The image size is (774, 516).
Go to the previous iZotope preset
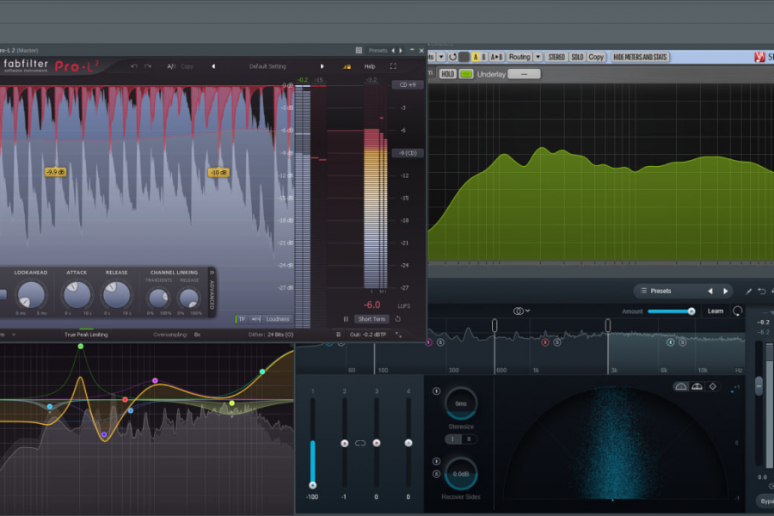click(x=710, y=291)
